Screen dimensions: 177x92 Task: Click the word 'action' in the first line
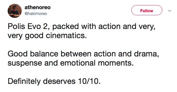click(x=109, y=26)
